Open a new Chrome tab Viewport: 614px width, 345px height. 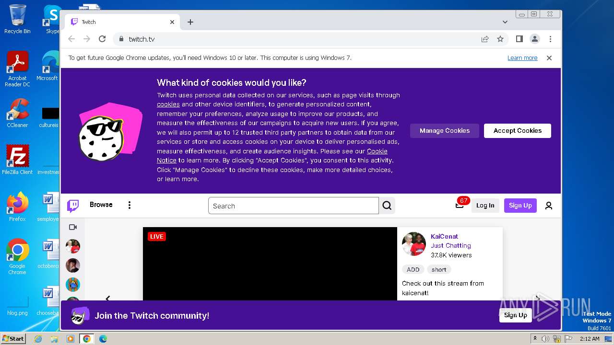[190, 22]
